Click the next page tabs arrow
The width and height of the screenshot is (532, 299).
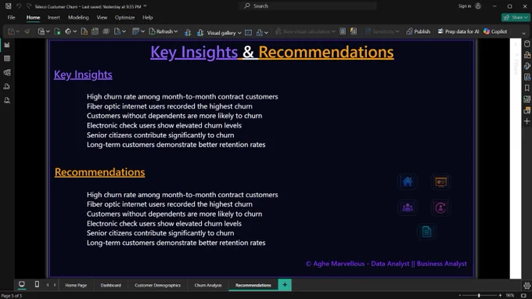[x=55, y=285]
